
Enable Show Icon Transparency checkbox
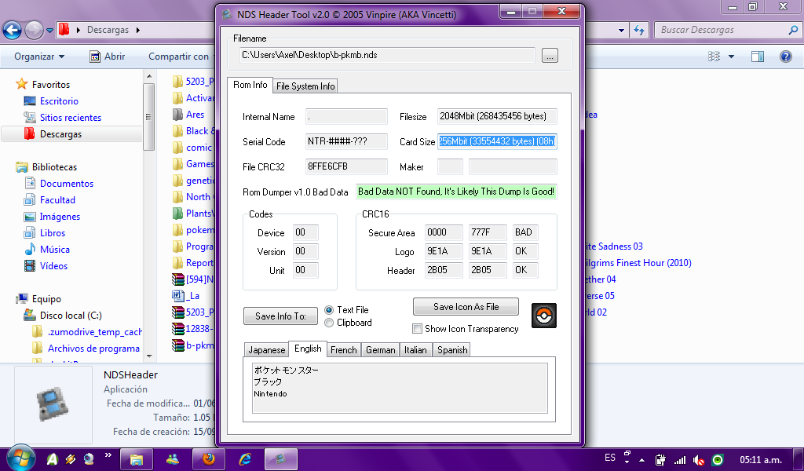click(418, 329)
